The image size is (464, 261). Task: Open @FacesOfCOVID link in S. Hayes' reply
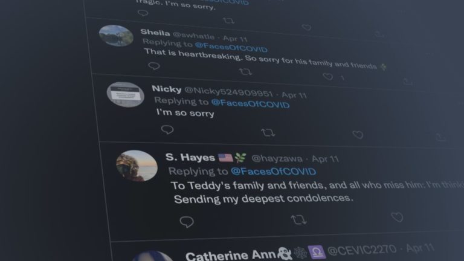click(274, 172)
